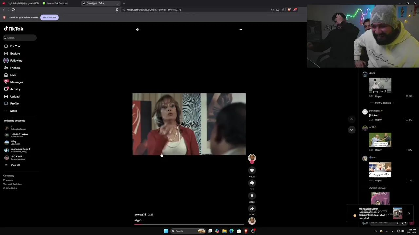The height and width of the screenshot is (235, 419).
Task: Mute the TikTok video sound
Action: click(137, 29)
